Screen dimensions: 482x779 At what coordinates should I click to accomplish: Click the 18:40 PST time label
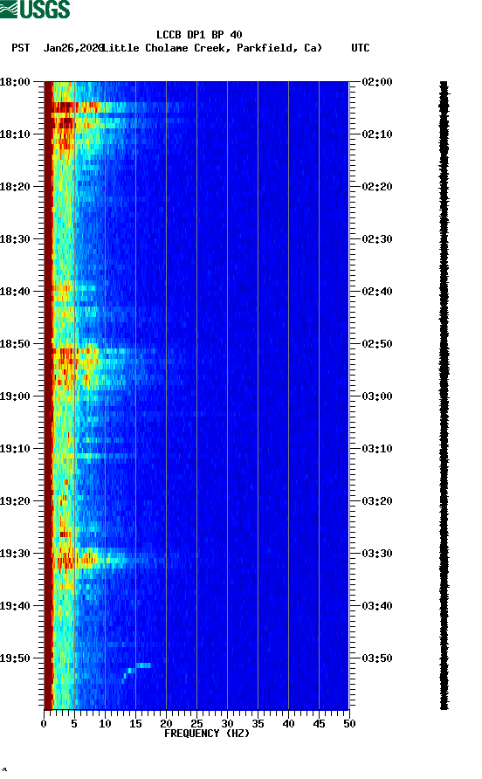click(15, 292)
